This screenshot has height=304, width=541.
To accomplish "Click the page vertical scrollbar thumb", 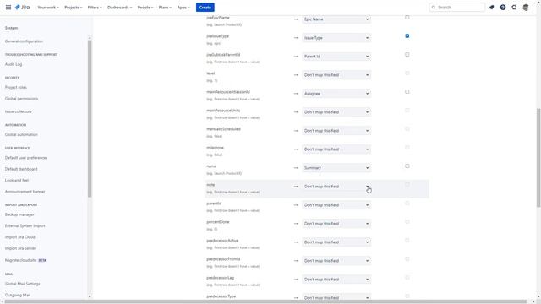I will coord(538,158).
